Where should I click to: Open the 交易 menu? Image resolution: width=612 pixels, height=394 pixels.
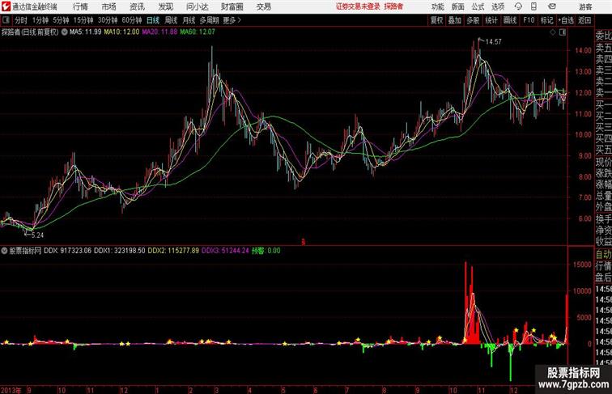click(263, 6)
